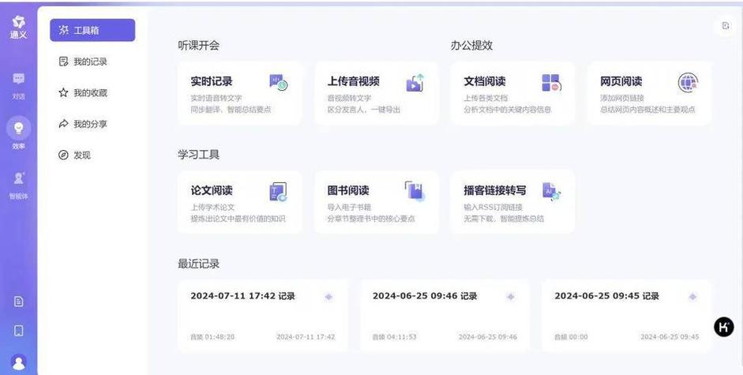
Task: Open 发现 menu item
Action: (92, 155)
